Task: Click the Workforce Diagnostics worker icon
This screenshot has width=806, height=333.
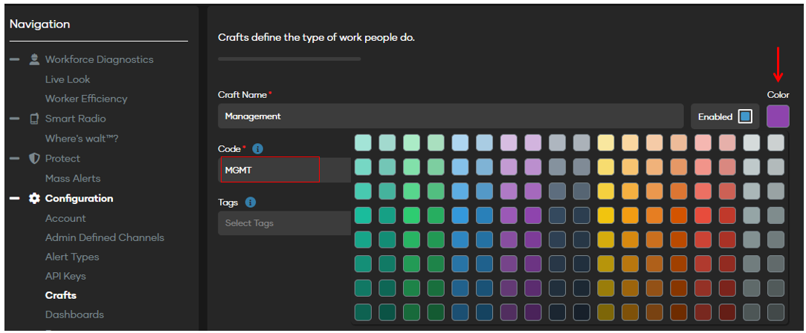Action: (x=34, y=59)
